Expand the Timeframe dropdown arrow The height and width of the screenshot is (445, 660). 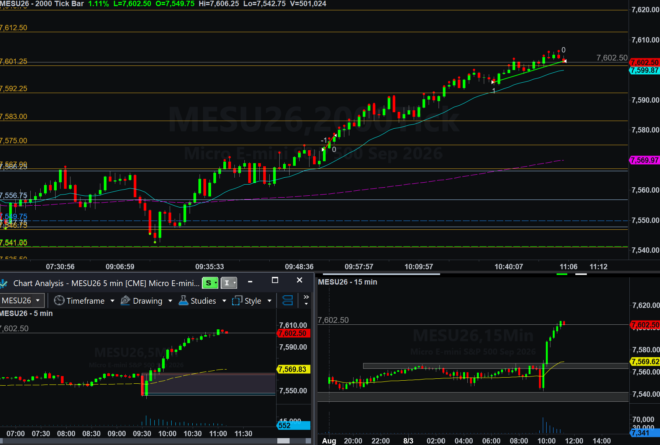112,301
